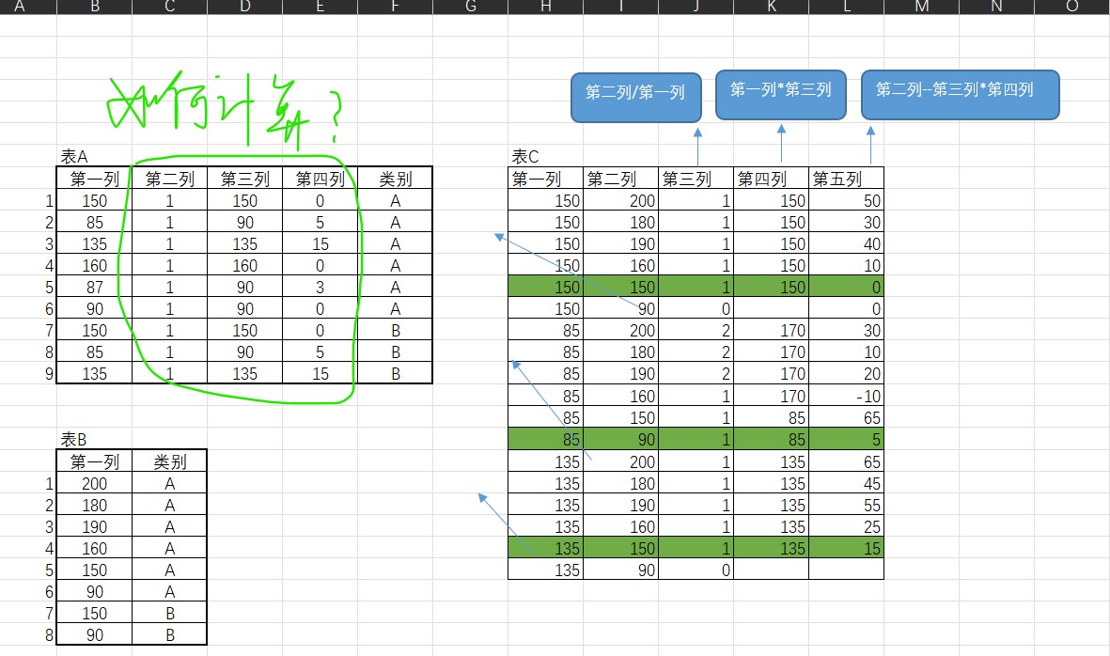The width and height of the screenshot is (1110, 656).
Task: Click the value 200 in table B
Action: (94, 483)
